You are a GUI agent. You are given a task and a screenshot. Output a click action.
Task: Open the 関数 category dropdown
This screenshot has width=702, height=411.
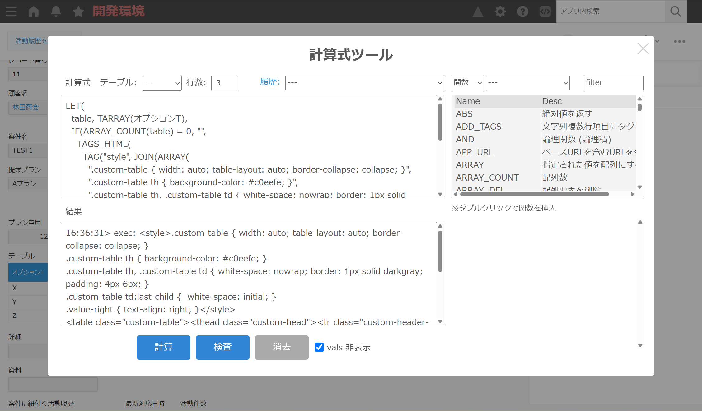click(x=467, y=83)
